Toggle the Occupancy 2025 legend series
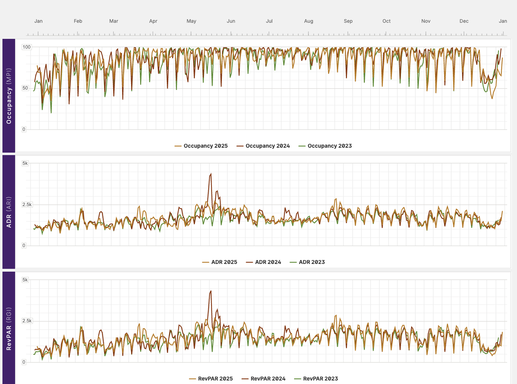Image resolution: width=517 pixels, height=384 pixels. (x=201, y=146)
